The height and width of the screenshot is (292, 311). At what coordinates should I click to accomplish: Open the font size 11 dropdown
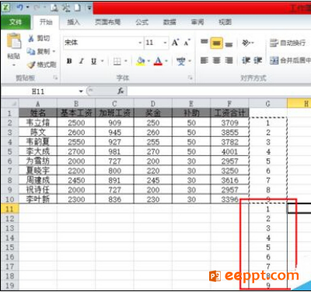pyautogui.click(x=165, y=43)
